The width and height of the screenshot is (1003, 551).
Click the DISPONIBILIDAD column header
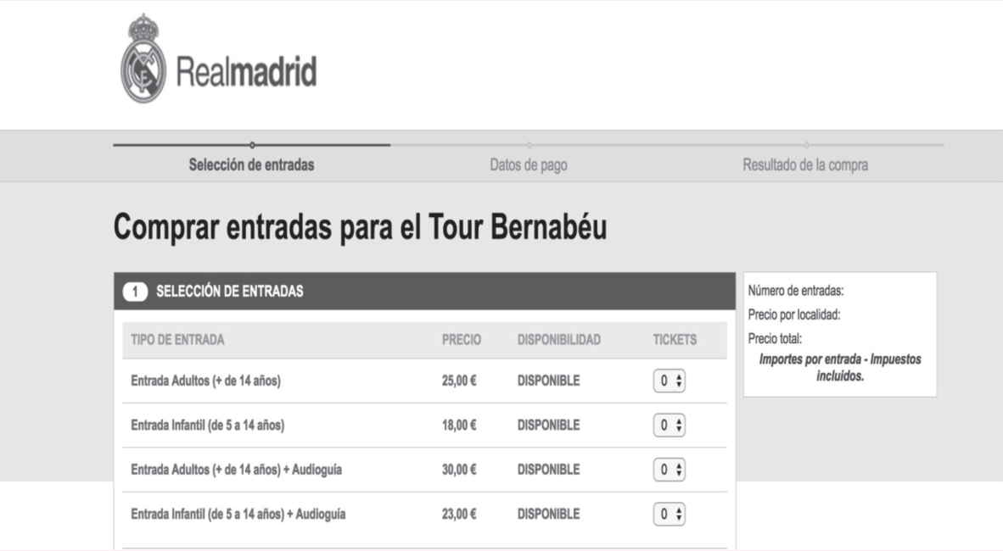pos(558,340)
